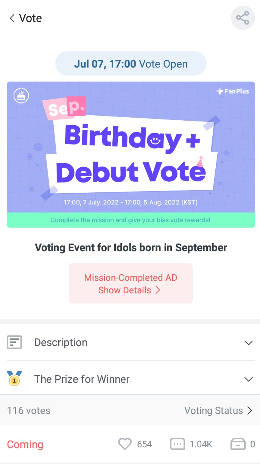
Task: Tap the Vote Open date pill
Action: tap(131, 64)
